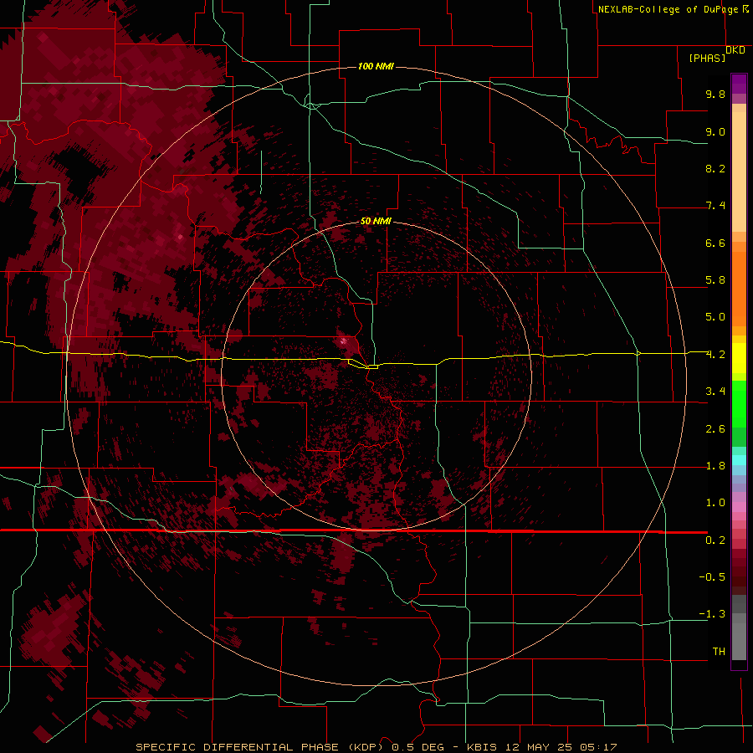The image size is (753, 753).
Task: Click the orange segment of the color bar
Action: click(739, 288)
